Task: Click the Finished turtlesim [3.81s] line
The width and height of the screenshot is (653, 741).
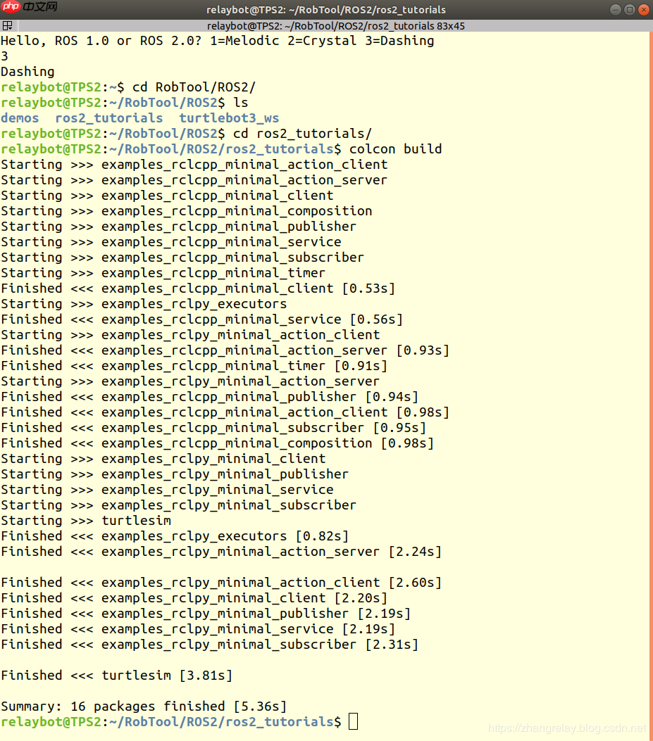Action: tap(116, 676)
